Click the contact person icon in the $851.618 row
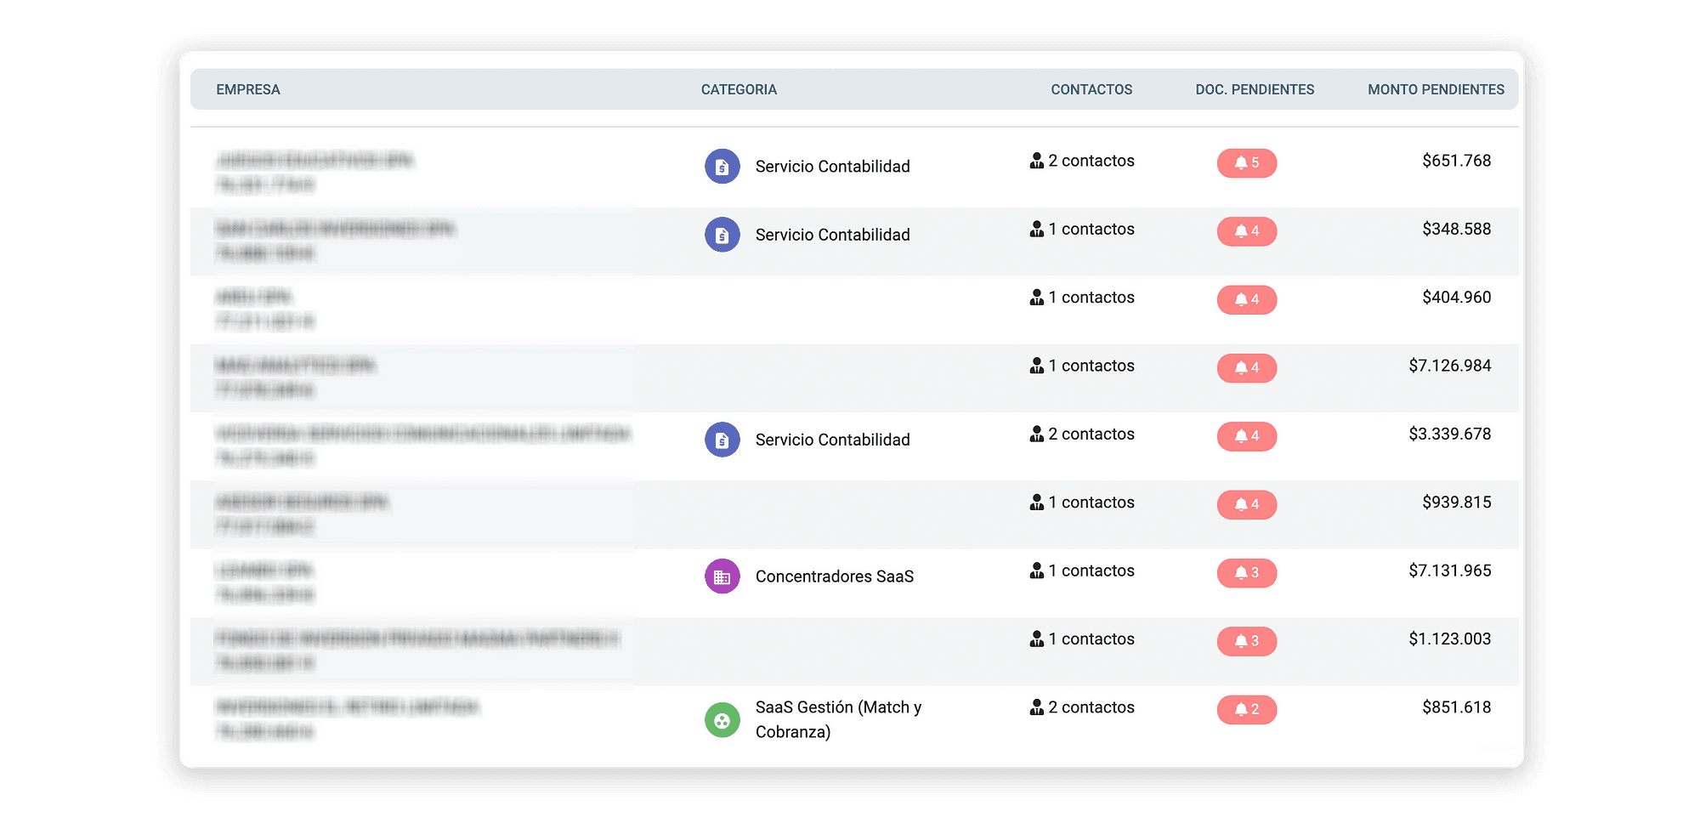 (1036, 707)
